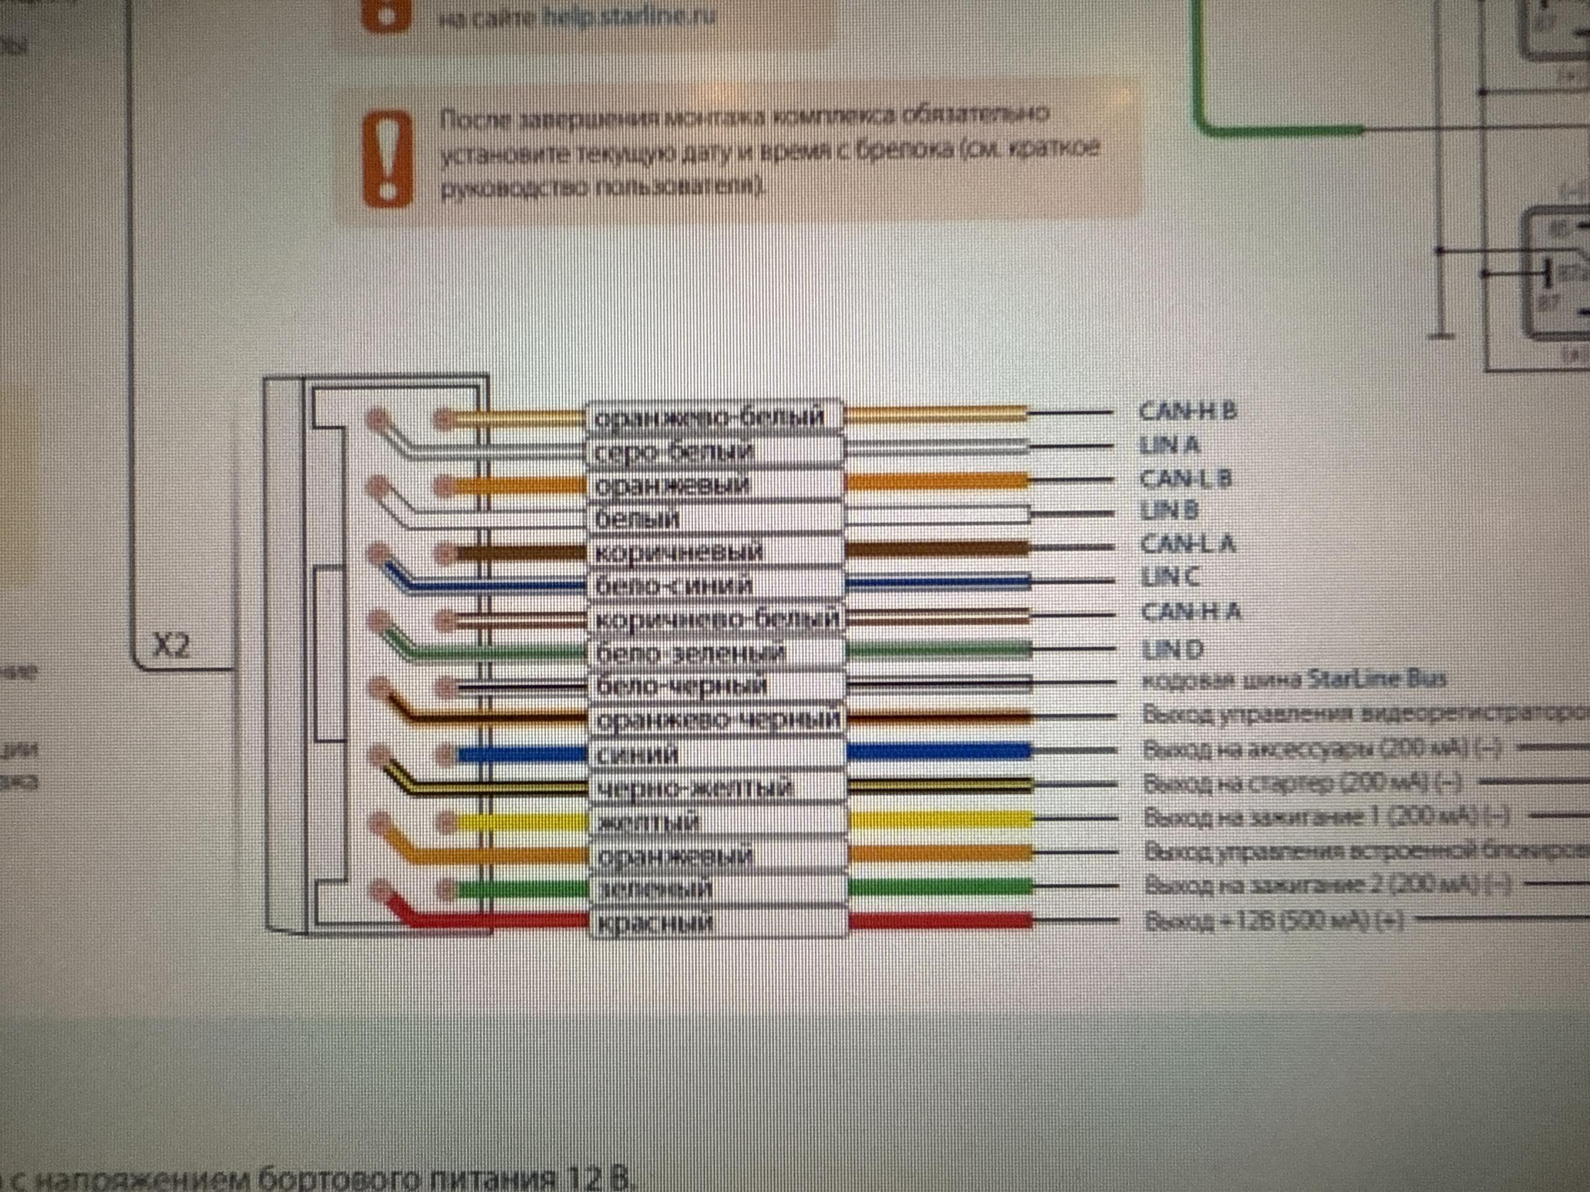Click Выход +12В (500 мА) text
1590x1192 pixels.
(x=1274, y=921)
